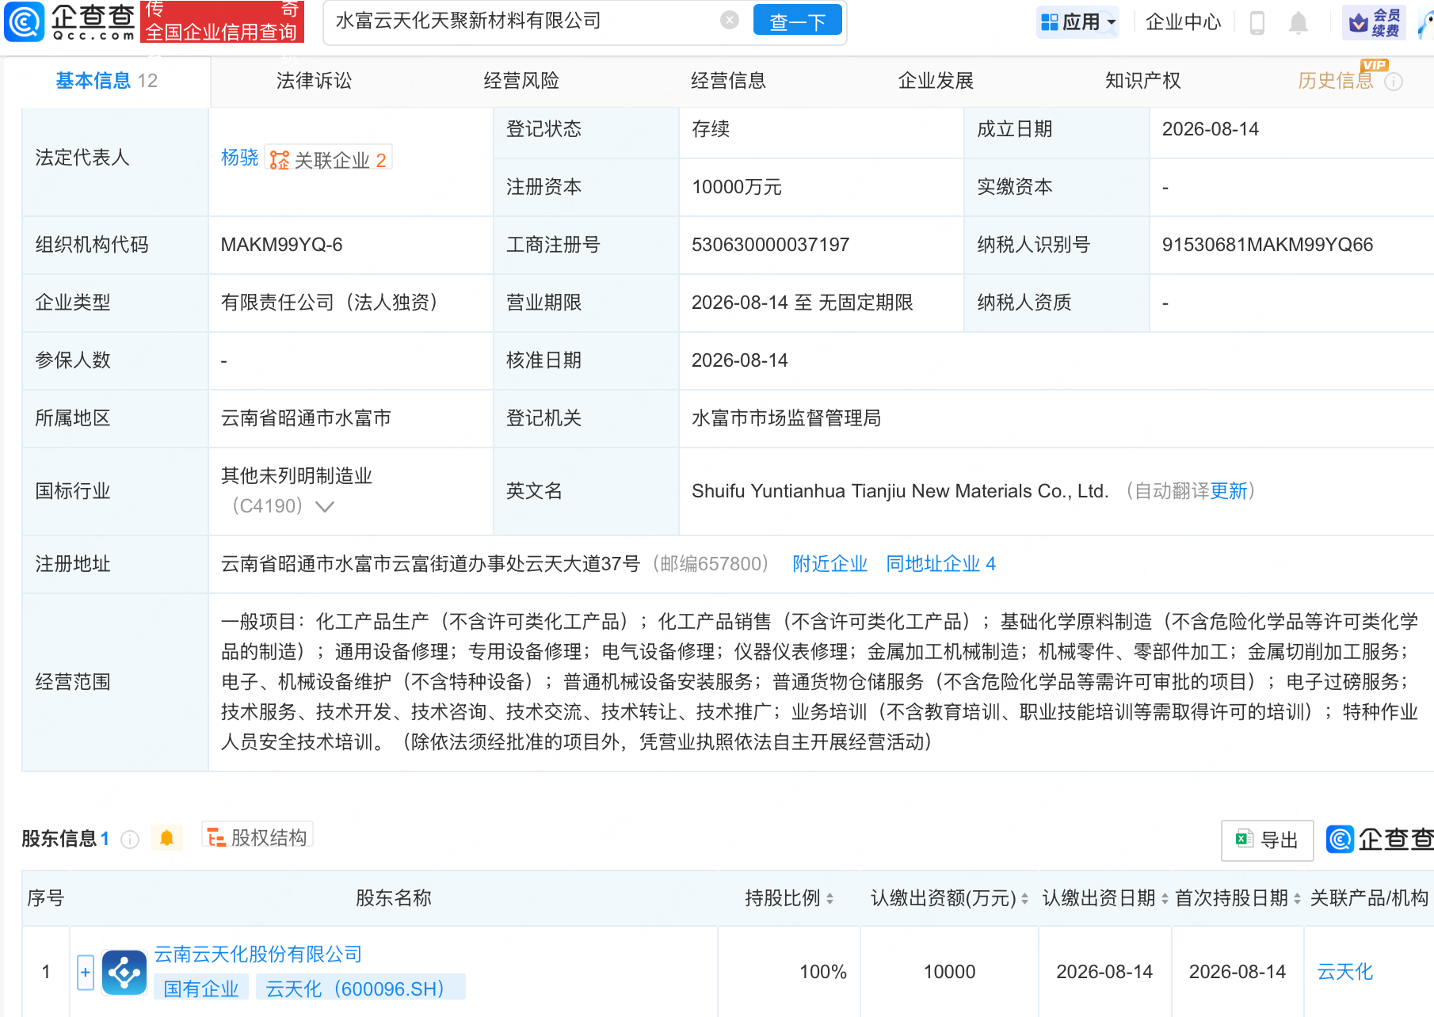Click 所属地区 value 云南省昭通市水富市

pyautogui.click(x=306, y=418)
